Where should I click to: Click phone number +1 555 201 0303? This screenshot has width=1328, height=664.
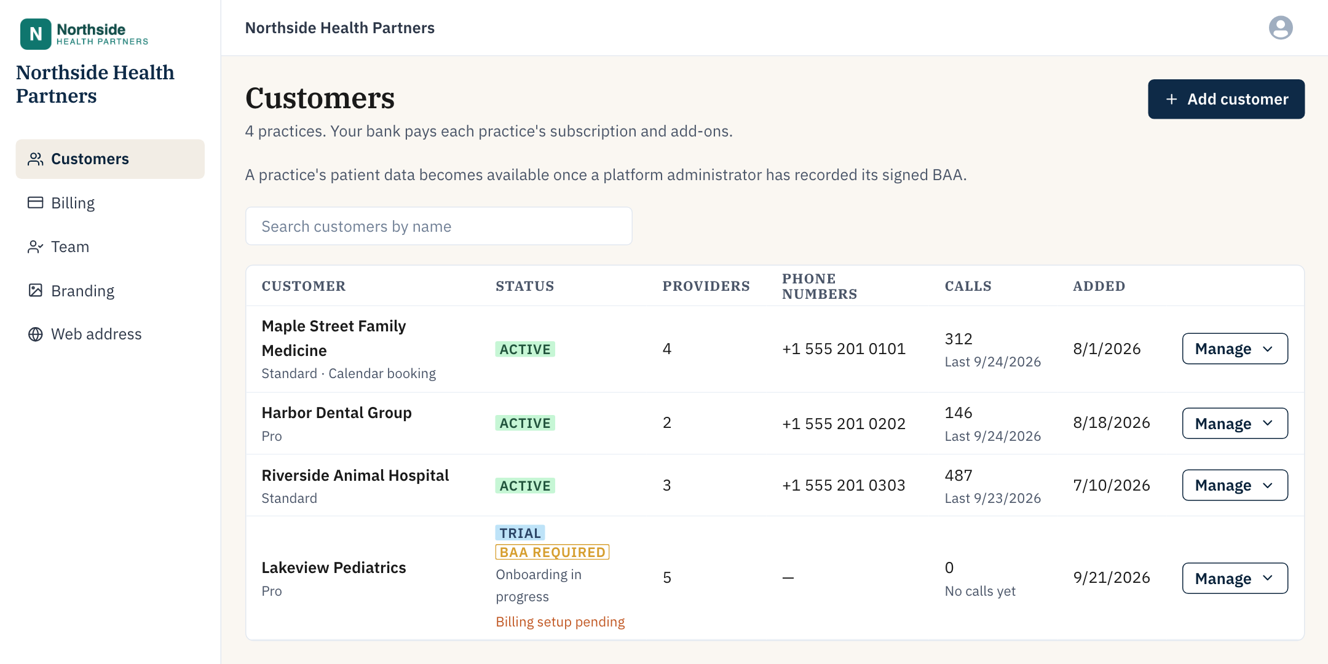point(844,486)
